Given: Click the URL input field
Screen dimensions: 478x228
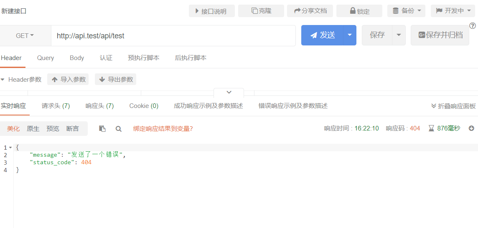Looking at the screenshot, I should 173,35.
